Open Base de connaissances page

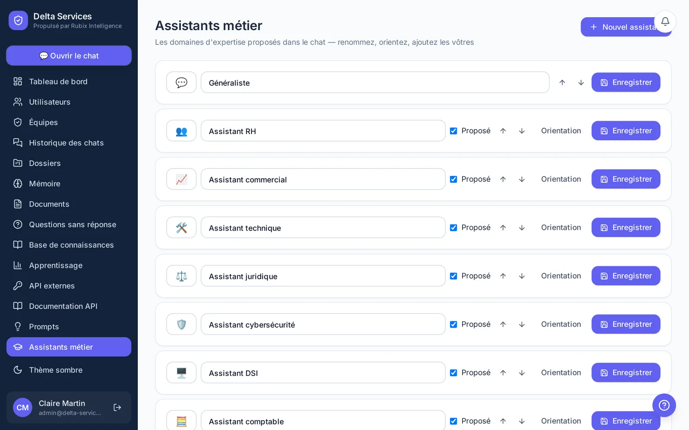click(x=69, y=245)
